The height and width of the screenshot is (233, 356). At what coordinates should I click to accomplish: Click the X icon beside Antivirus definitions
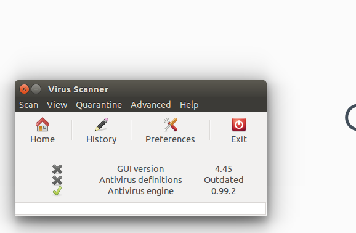coord(57,180)
